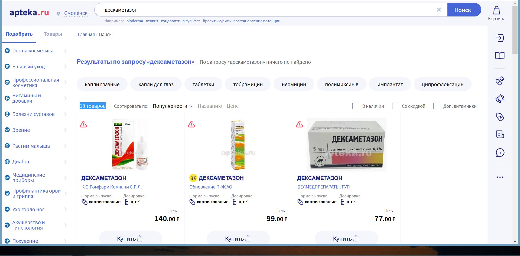Open the К.О.Ромфарм eye drops thumbnail
Image resolution: width=520 pixels, height=256 pixels.
point(130,145)
